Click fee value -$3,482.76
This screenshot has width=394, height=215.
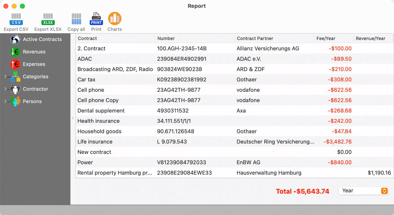pos(338,142)
